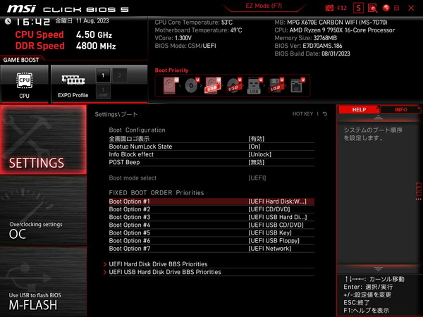Select the USB hard disk boot icon

pos(213,86)
